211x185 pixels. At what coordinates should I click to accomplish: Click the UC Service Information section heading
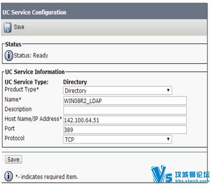(x=35, y=72)
